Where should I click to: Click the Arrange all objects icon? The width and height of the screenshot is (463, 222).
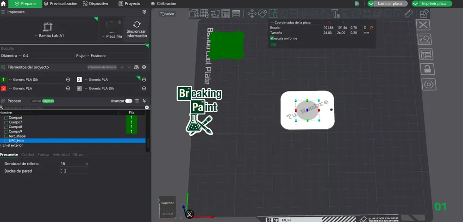click(225, 13)
